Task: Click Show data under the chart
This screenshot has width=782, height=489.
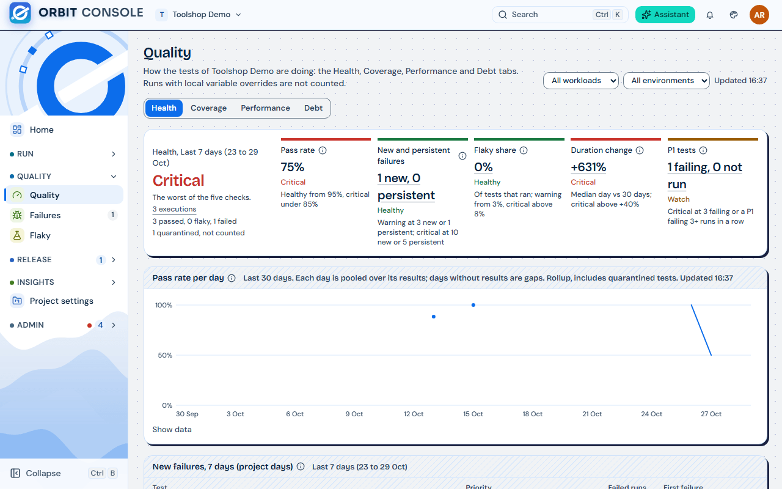Action: [172, 430]
